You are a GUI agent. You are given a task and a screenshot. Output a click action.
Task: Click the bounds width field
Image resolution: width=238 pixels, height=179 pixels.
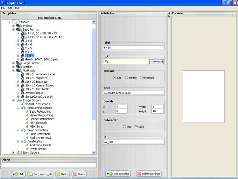coord(157,107)
